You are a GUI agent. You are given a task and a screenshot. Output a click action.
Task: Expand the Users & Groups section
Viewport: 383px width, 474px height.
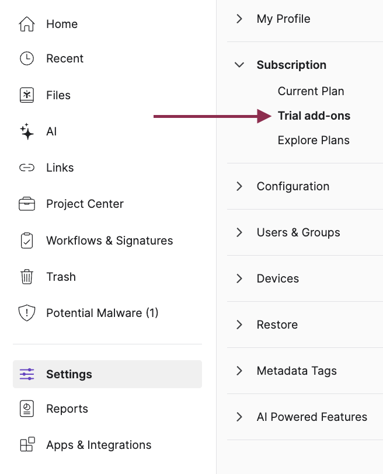pos(239,232)
